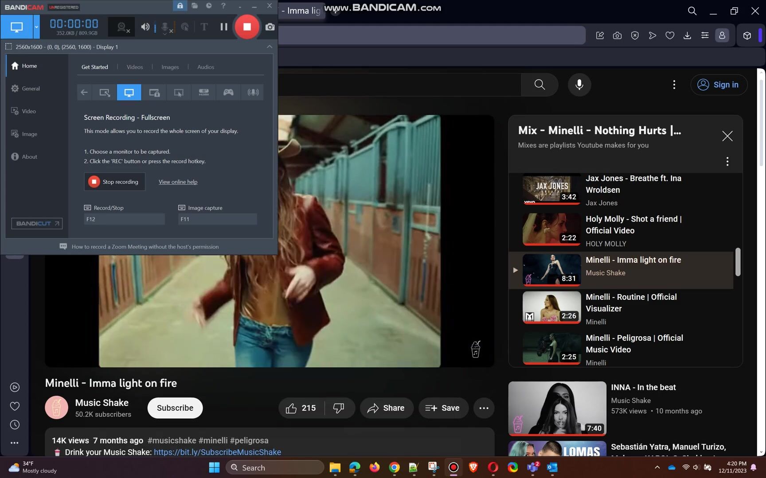The height and width of the screenshot is (478, 766).
Task: Open General settings in Bandicam sidebar
Action: pyautogui.click(x=26, y=88)
